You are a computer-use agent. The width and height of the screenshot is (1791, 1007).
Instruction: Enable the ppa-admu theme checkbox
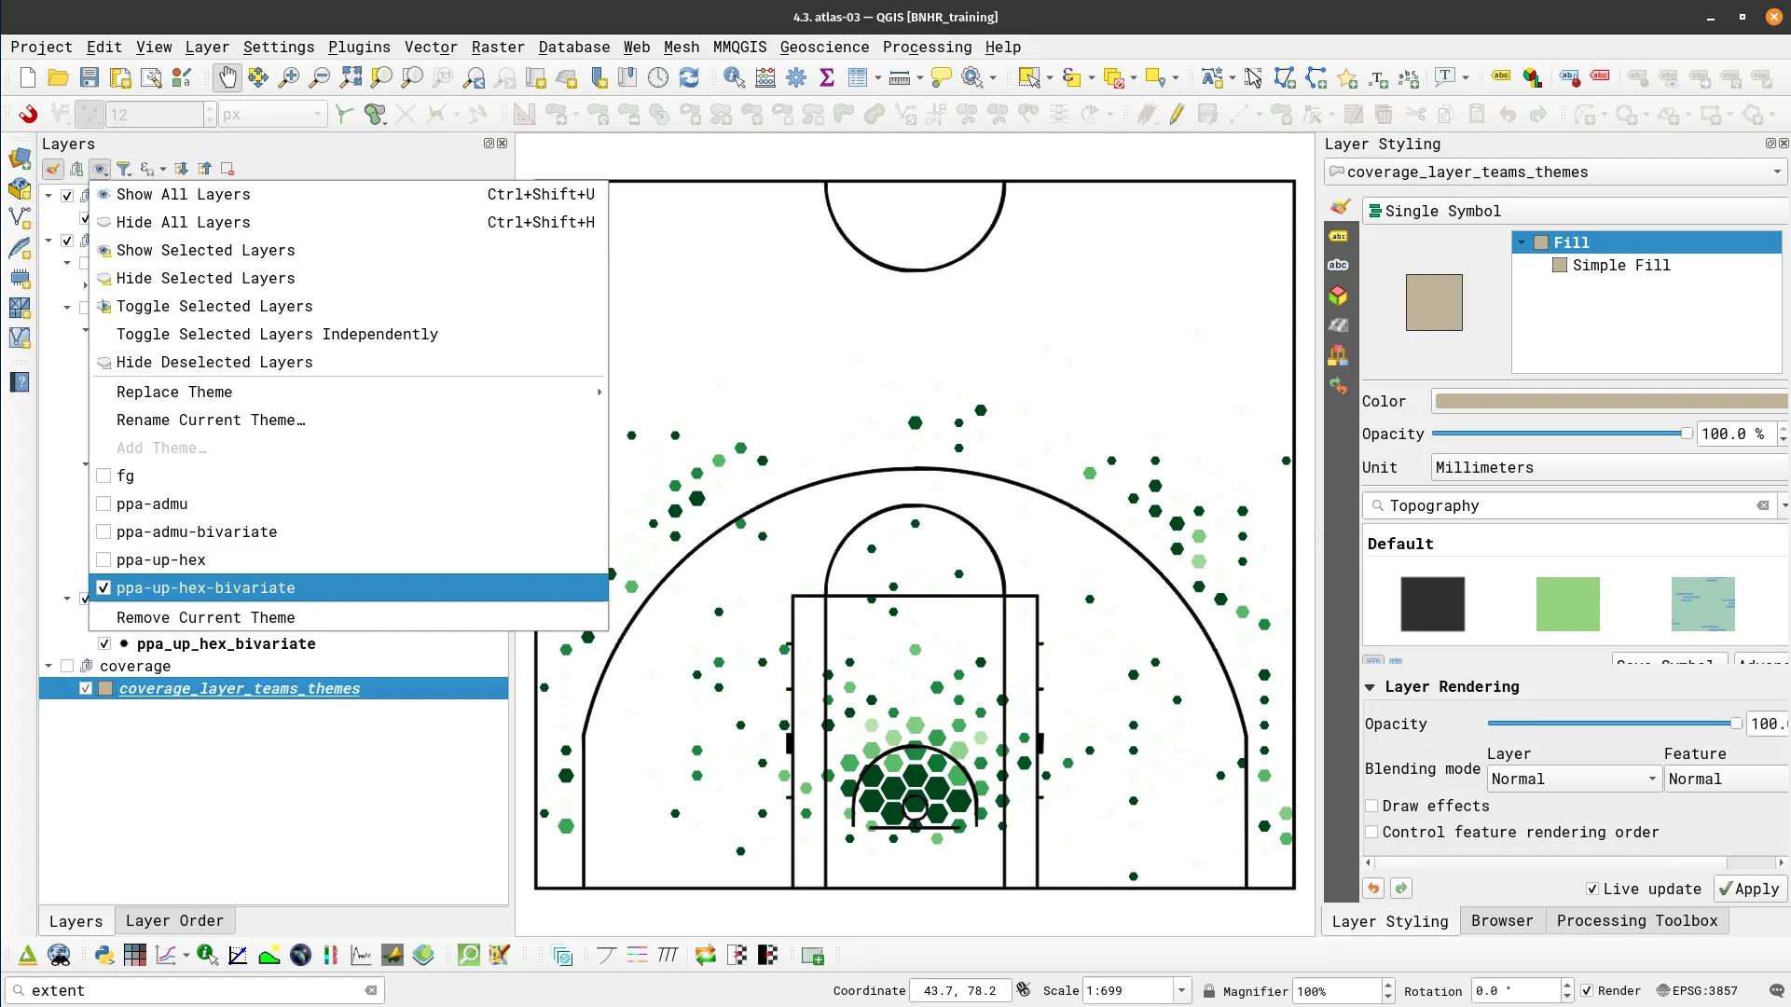point(103,504)
